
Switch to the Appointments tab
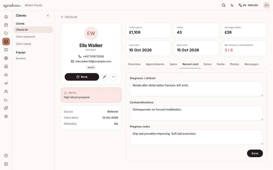click(x=155, y=64)
